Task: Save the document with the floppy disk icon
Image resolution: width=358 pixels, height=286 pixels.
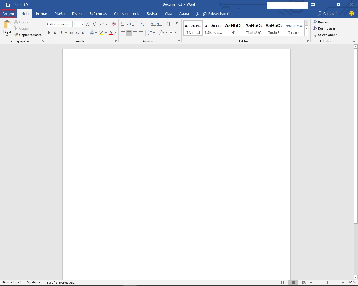Action: pos(8,4)
